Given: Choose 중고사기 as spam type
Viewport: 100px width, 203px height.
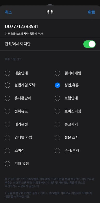Looking at the screenshot, I should click(58, 125).
